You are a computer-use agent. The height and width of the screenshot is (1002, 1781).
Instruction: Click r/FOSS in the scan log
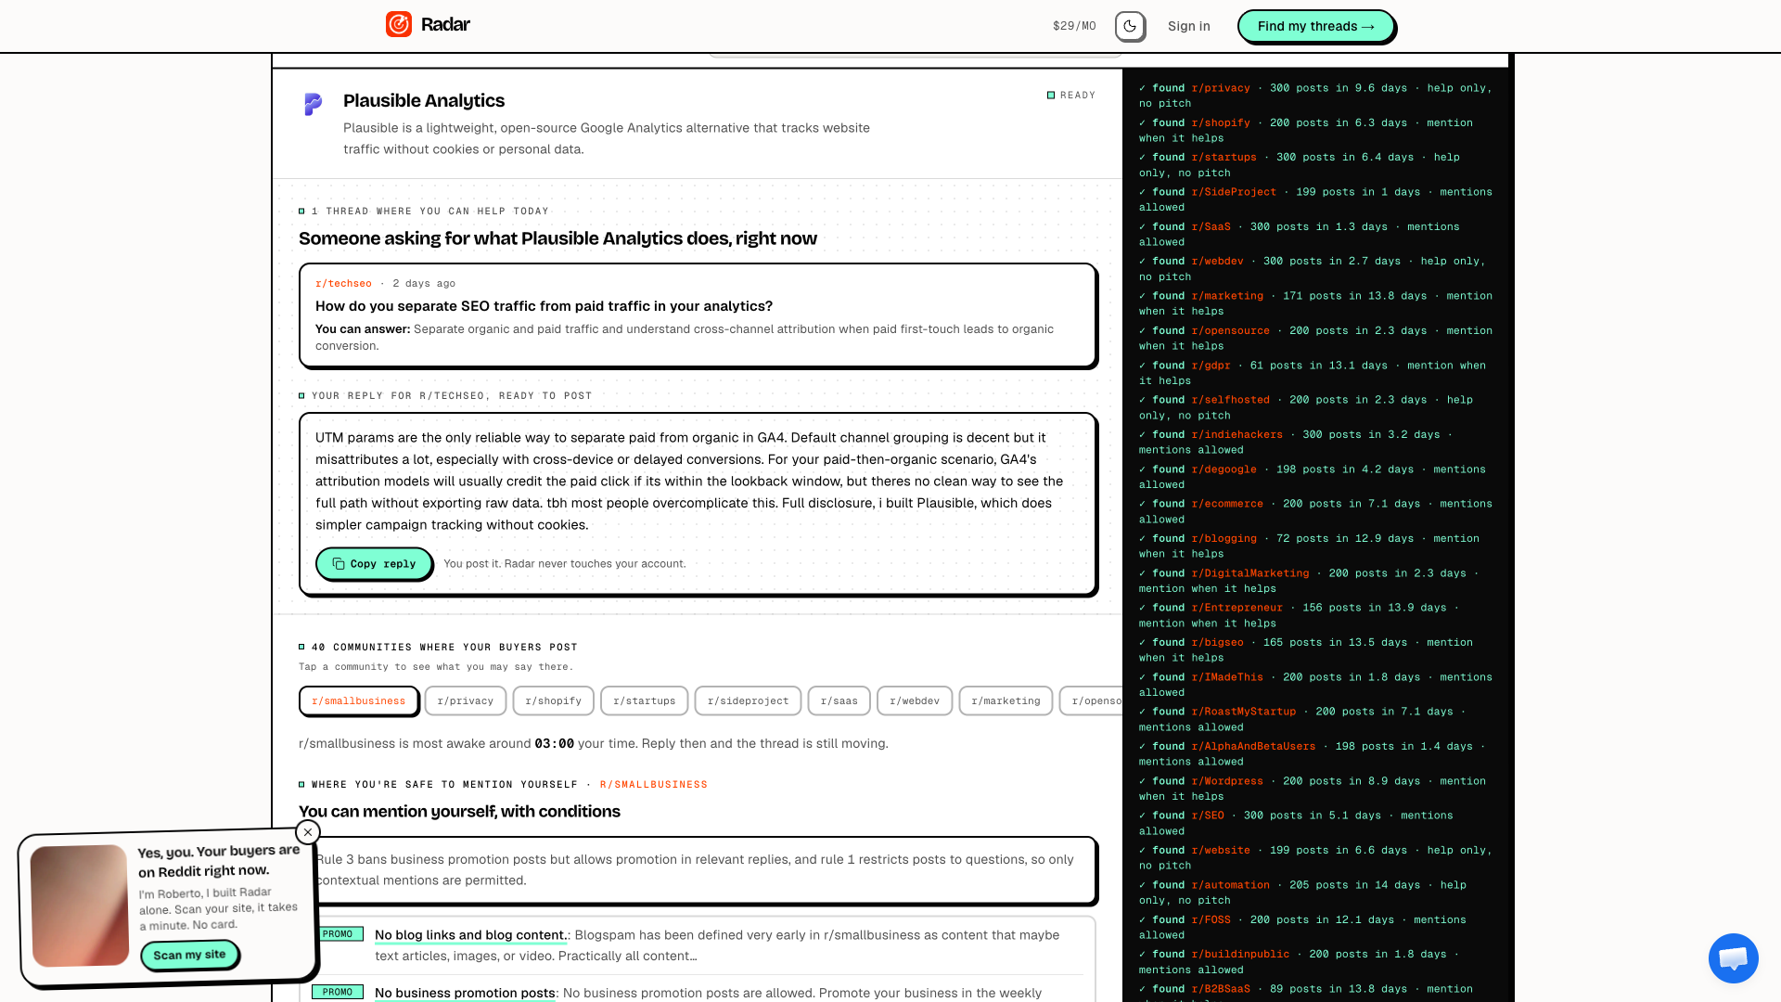(x=1211, y=919)
